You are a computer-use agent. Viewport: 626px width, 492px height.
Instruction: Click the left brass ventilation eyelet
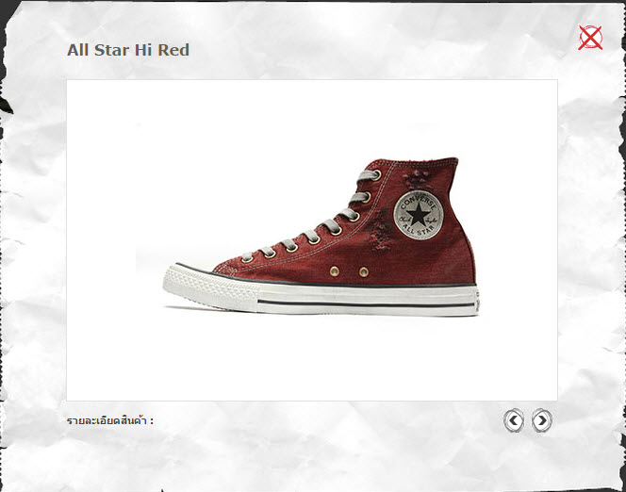(x=335, y=271)
